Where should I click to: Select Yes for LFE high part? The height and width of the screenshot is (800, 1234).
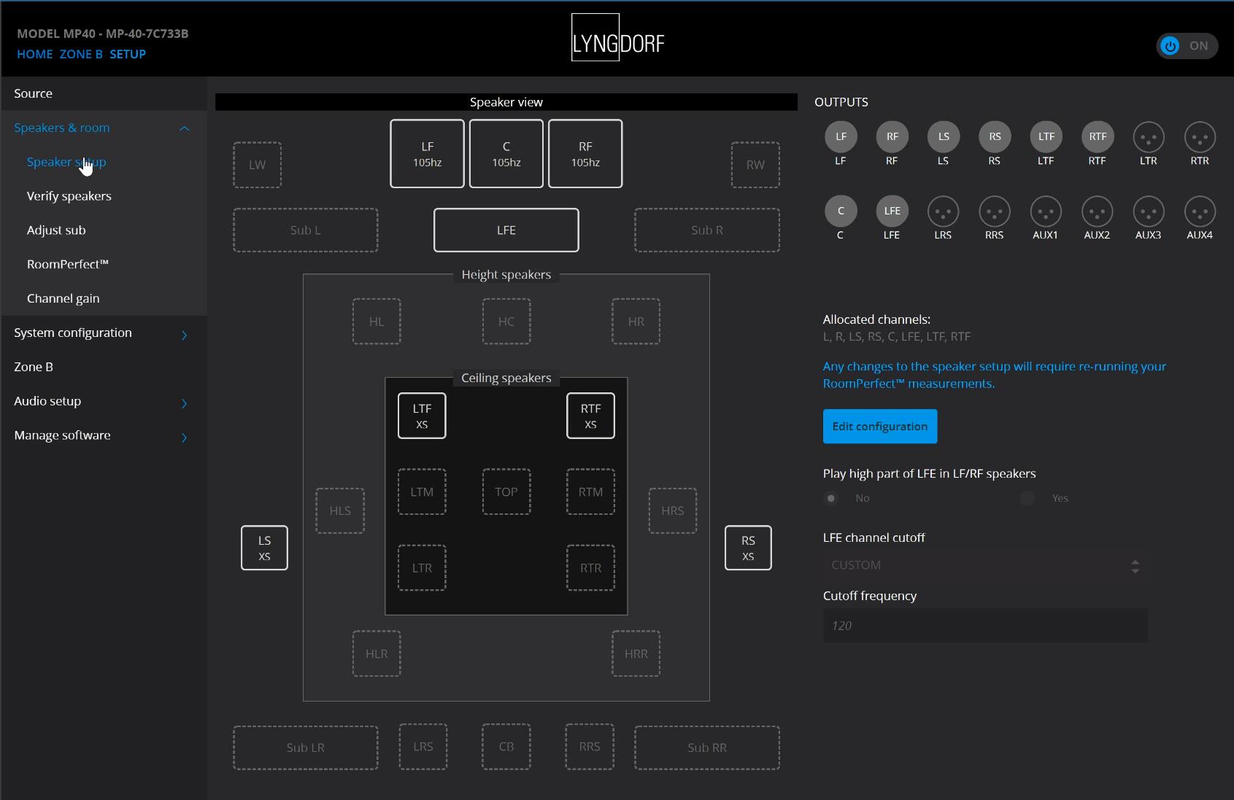pos(1027,498)
